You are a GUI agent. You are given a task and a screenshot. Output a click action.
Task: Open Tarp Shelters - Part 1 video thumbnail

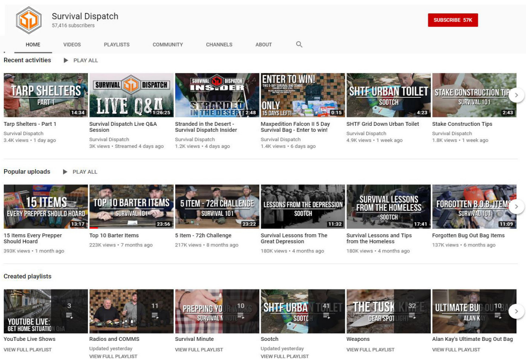click(46, 95)
